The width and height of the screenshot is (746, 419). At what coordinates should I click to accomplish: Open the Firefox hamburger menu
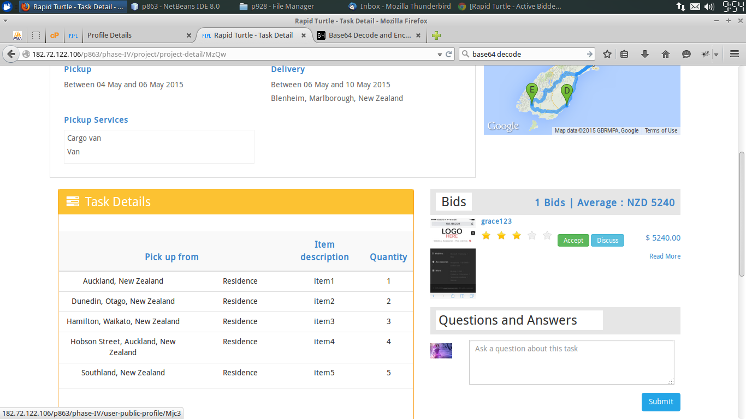pos(734,54)
